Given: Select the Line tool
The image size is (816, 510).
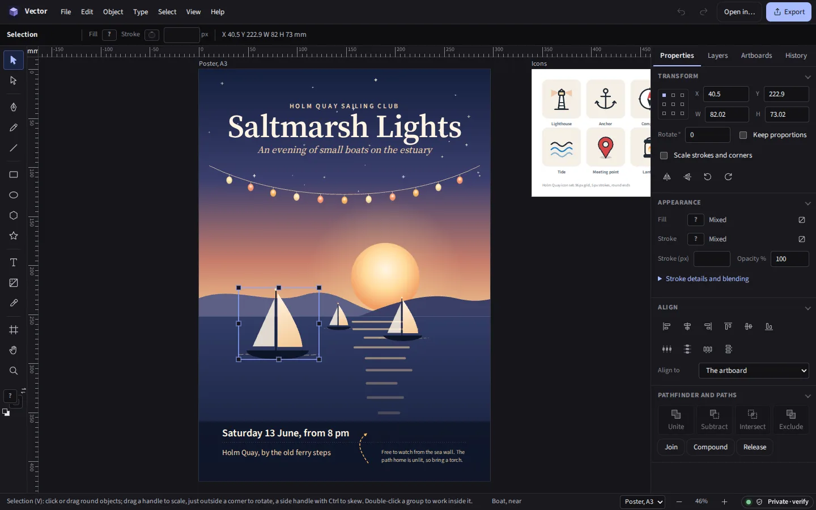Looking at the screenshot, I should tap(14, 148).
